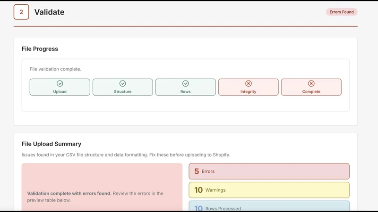Click the Complete step error icon
Viewport: 378px width, 212px height.
click(311, 83)
